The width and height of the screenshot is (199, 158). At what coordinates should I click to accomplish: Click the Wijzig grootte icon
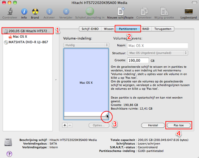tap(164, 11)
